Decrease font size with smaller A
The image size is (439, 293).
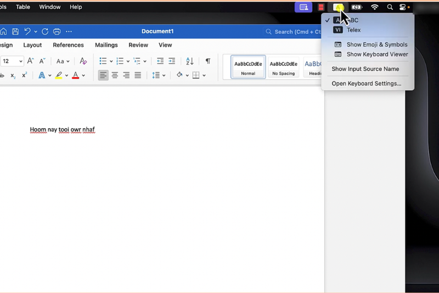tap(42, 61)
